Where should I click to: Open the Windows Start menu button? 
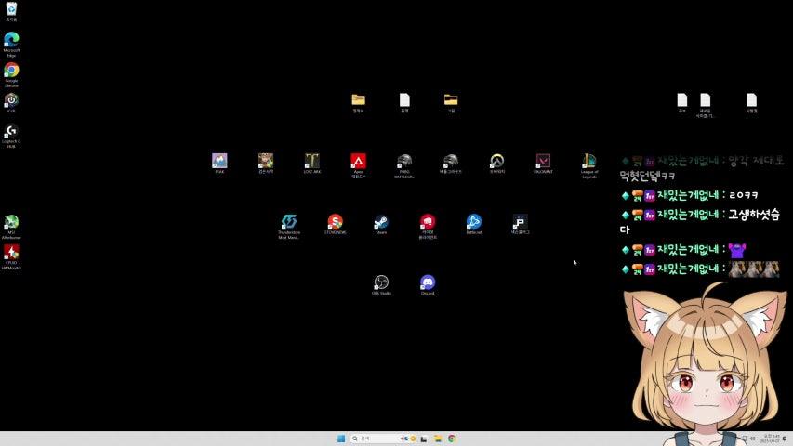coord(341,439)
